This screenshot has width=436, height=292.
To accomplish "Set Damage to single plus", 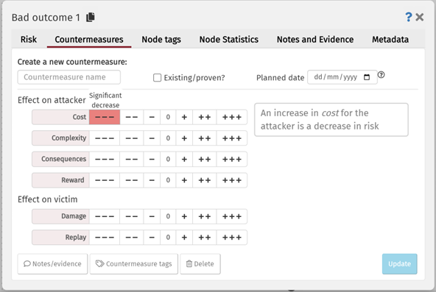I will (x=184, y=216).
